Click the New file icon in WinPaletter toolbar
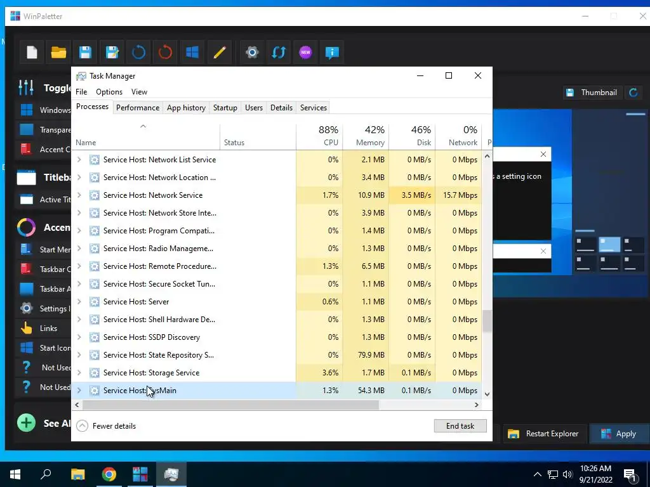Image resolution: width=650 pixels, height=487 pixels. pyautogui.click(x=32, y=52)
